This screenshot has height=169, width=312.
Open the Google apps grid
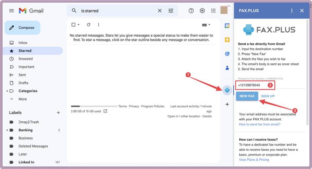pos(213,11)
